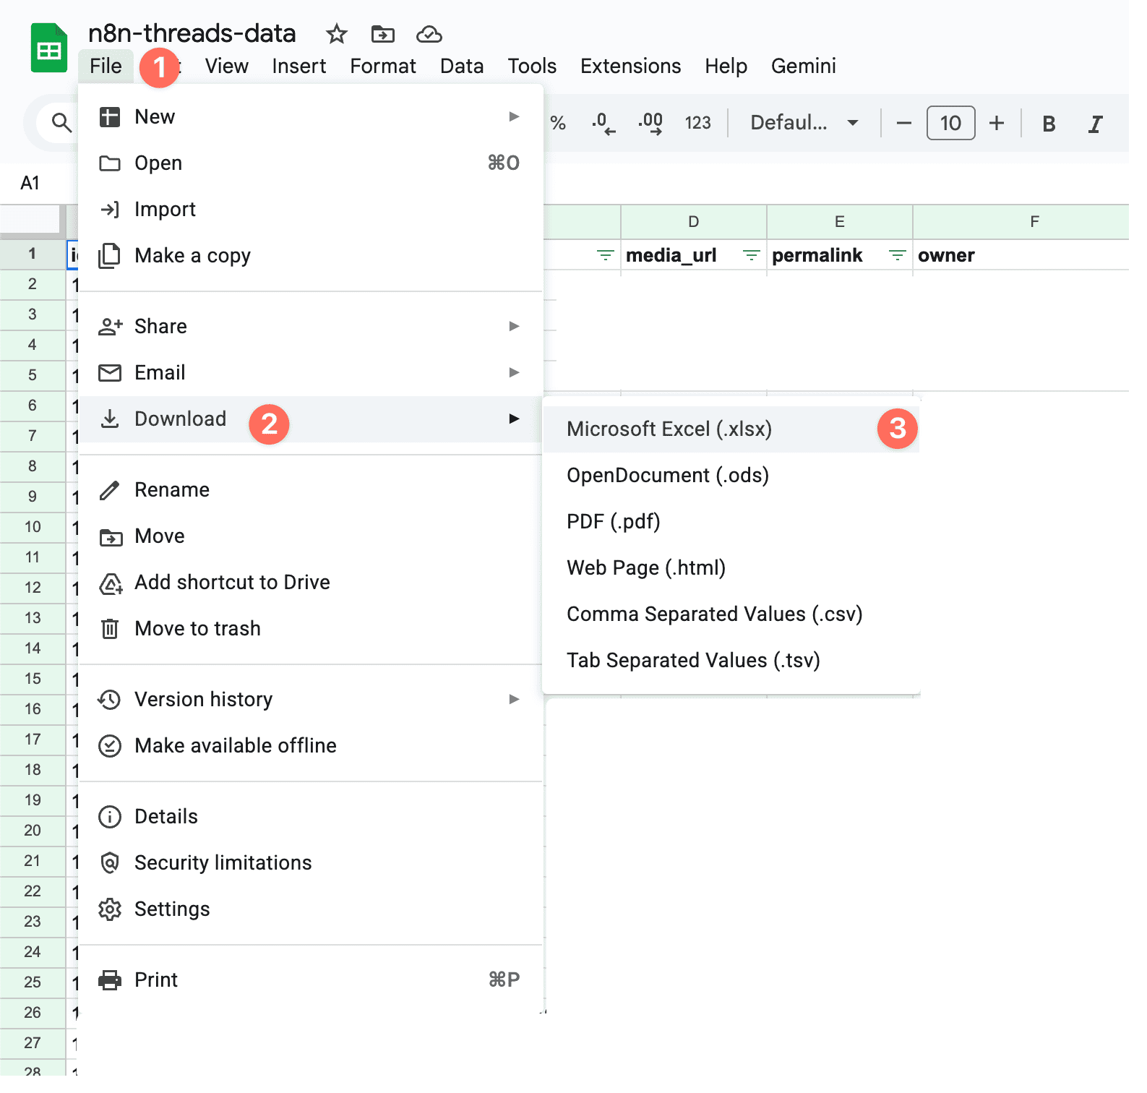The height and width of the screenshot is (1093, 1147).
Task: Open the Extensions menu
Action: 630,66
